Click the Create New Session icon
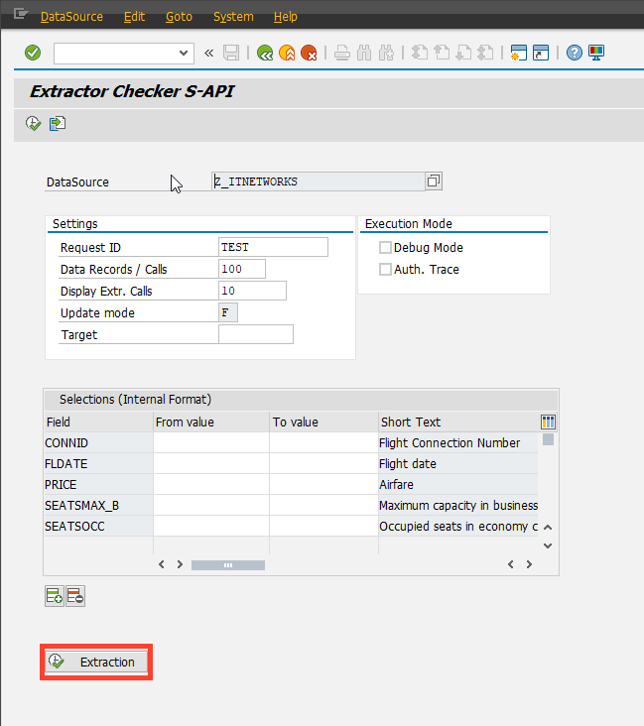 [x=518, y=53]
